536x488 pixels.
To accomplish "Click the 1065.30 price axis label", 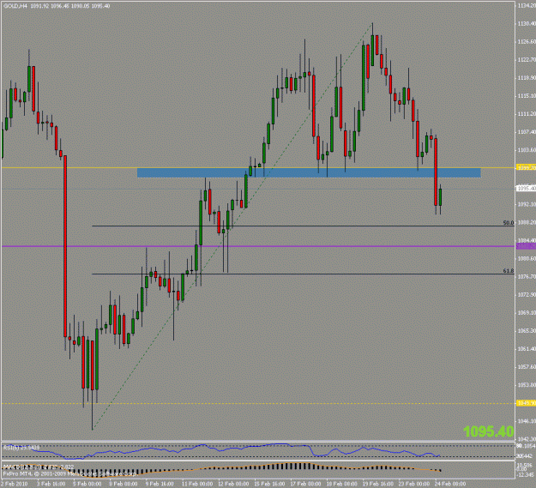I will coord(527,331).
